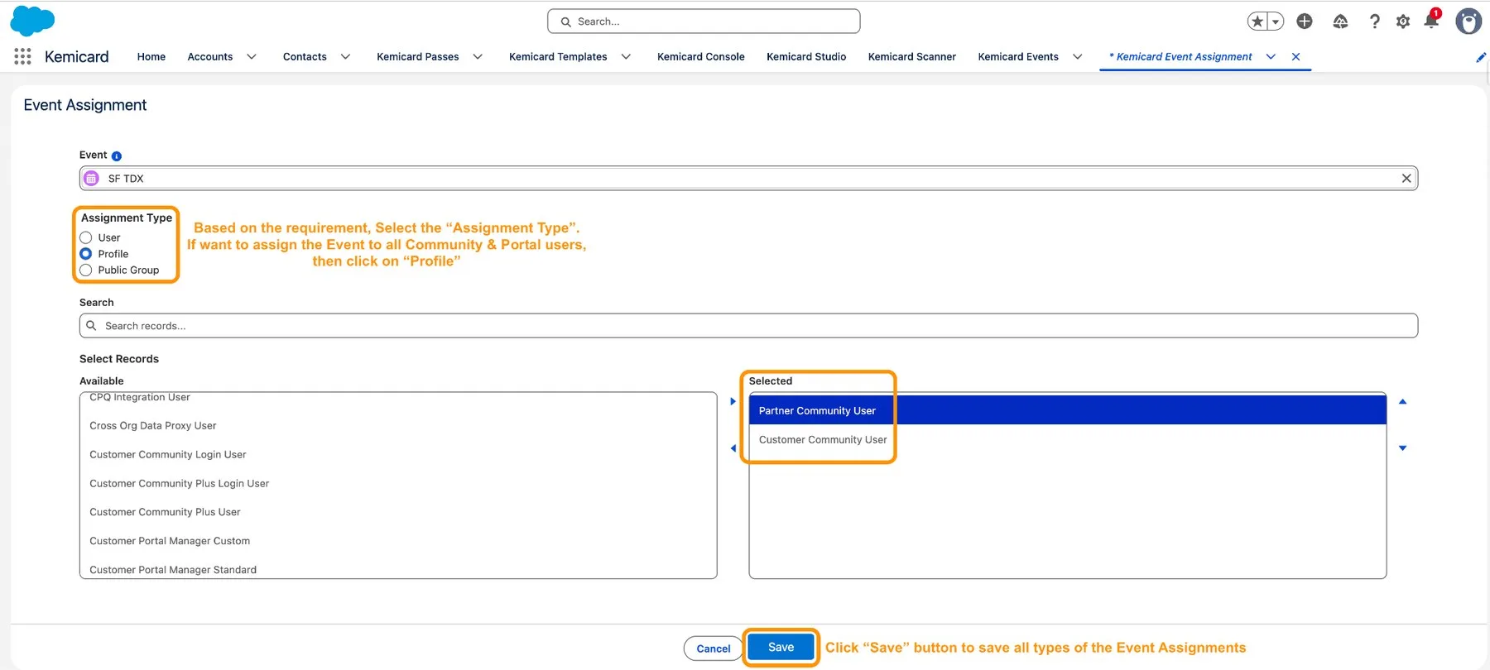This screenshot has width=1490, height=670.
Task: Open the Kemicard Events tab
Action: tap(1018, 56)
